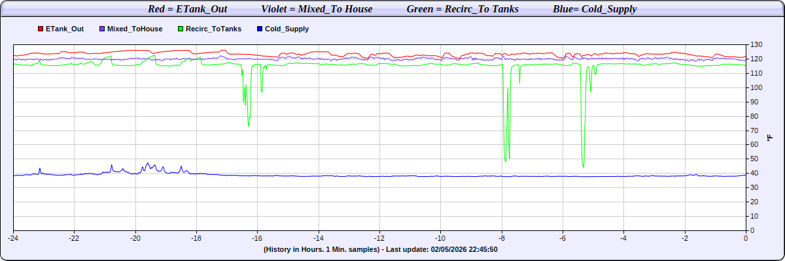Click the 130 y-axis tick label

[757, 44]
